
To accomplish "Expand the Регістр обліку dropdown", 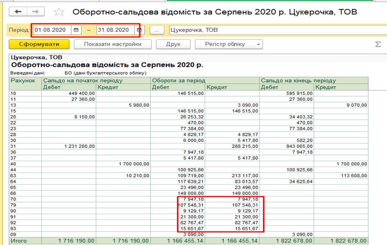I will click(259, 44).
